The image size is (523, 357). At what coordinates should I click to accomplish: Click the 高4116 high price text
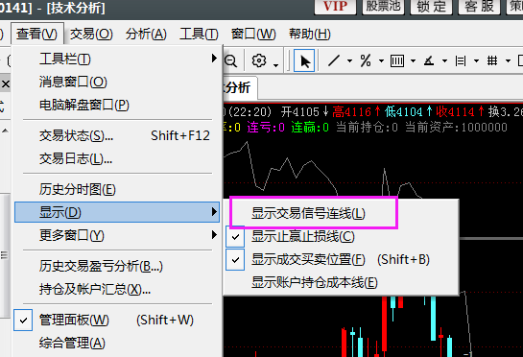357,111
